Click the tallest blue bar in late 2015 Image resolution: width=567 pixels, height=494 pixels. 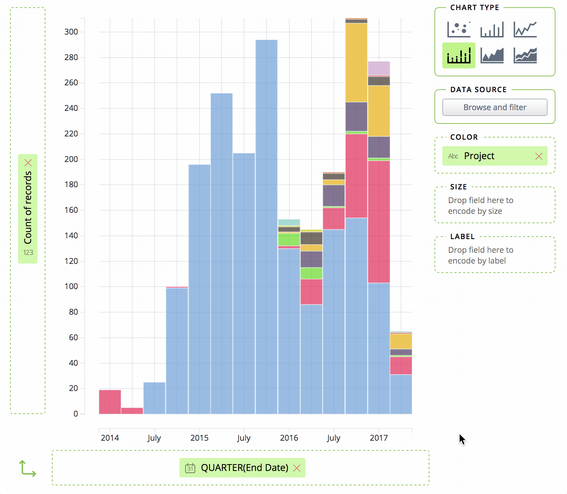click(x=267, y=227)
